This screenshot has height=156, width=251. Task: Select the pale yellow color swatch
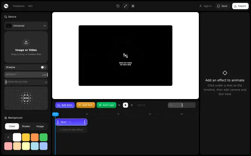click(x=26, y=146)
